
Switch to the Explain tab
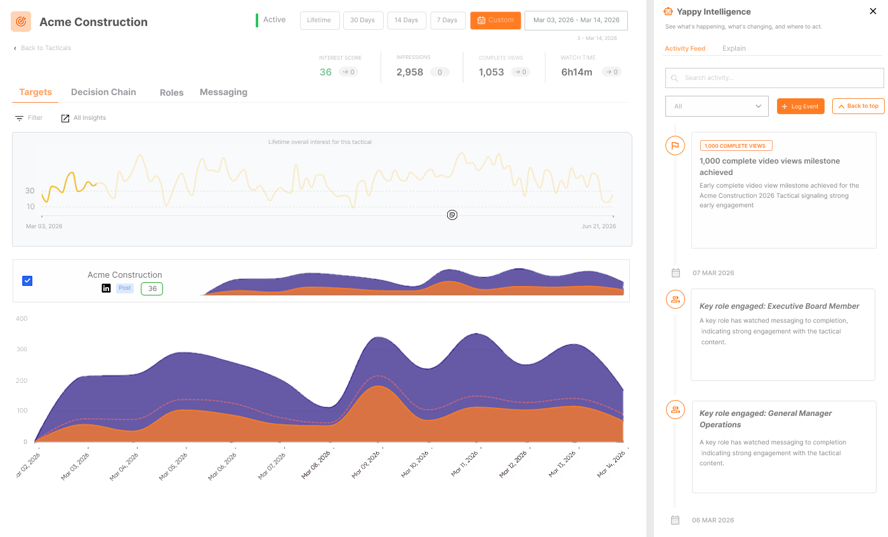(x=734, y=49)
